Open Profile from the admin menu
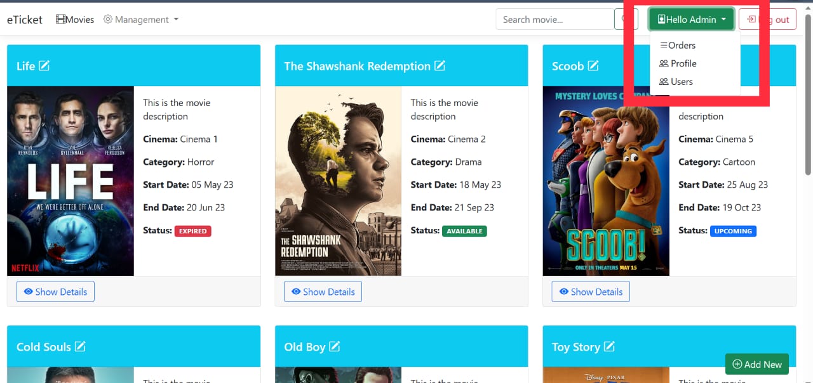813x383 pixels. (677, 63)
